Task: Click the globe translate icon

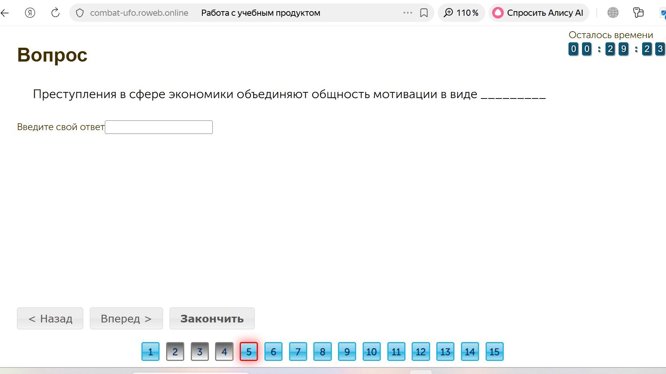Action: [x=613, y=13]
